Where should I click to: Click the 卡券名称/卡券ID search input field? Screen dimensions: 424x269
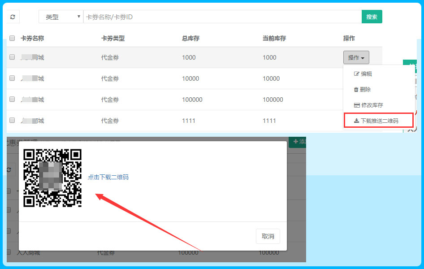[x=222, y=17]
